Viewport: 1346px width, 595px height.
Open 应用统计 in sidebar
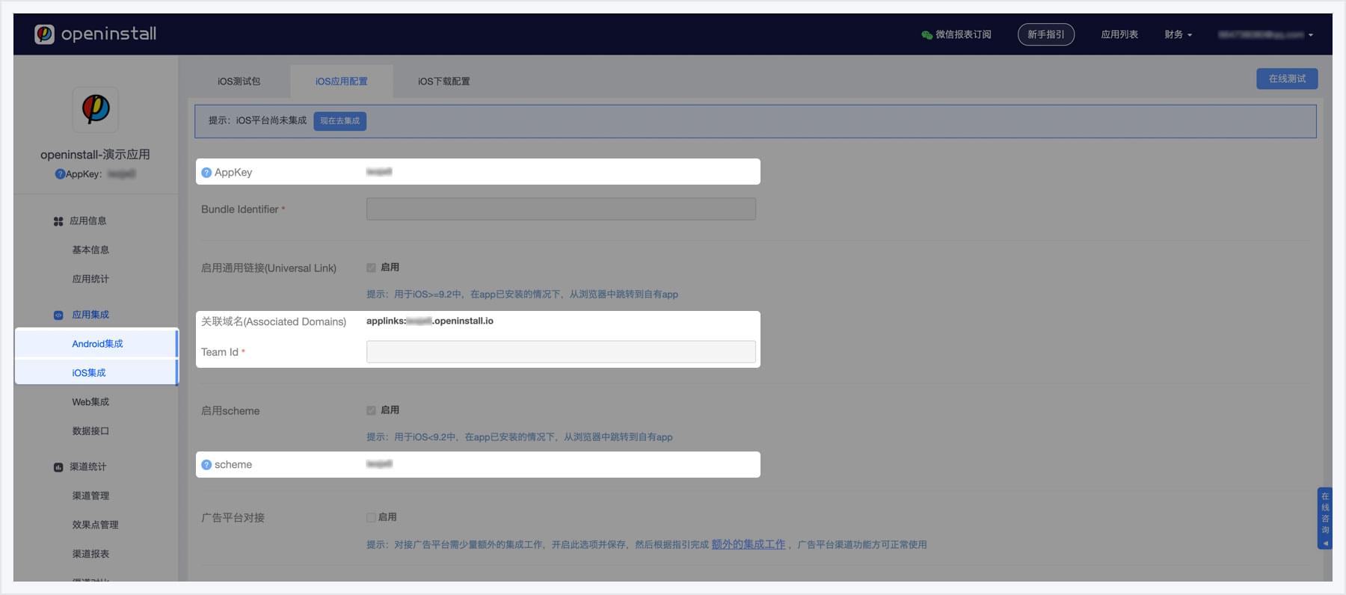click(90, 279)
